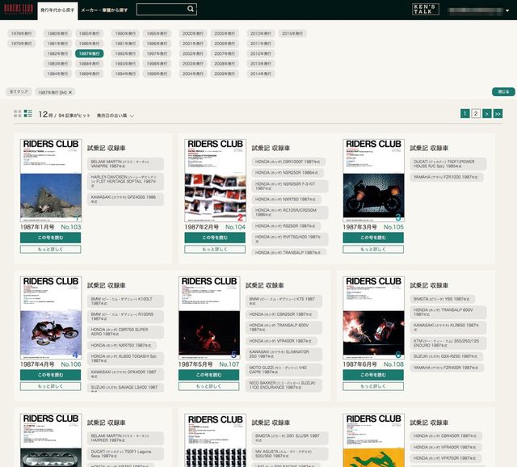
Task: Click the HONDA NSR250R 1986 tag
Action: [288, 172]
